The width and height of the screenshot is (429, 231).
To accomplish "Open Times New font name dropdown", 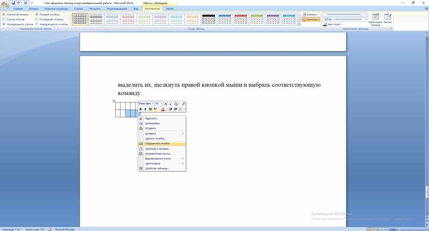I will 153,103.
